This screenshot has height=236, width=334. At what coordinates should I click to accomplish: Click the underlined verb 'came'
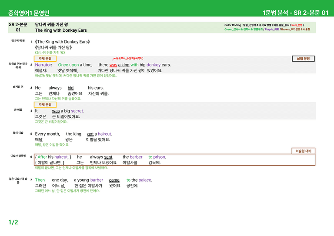[x=114, y=180]
